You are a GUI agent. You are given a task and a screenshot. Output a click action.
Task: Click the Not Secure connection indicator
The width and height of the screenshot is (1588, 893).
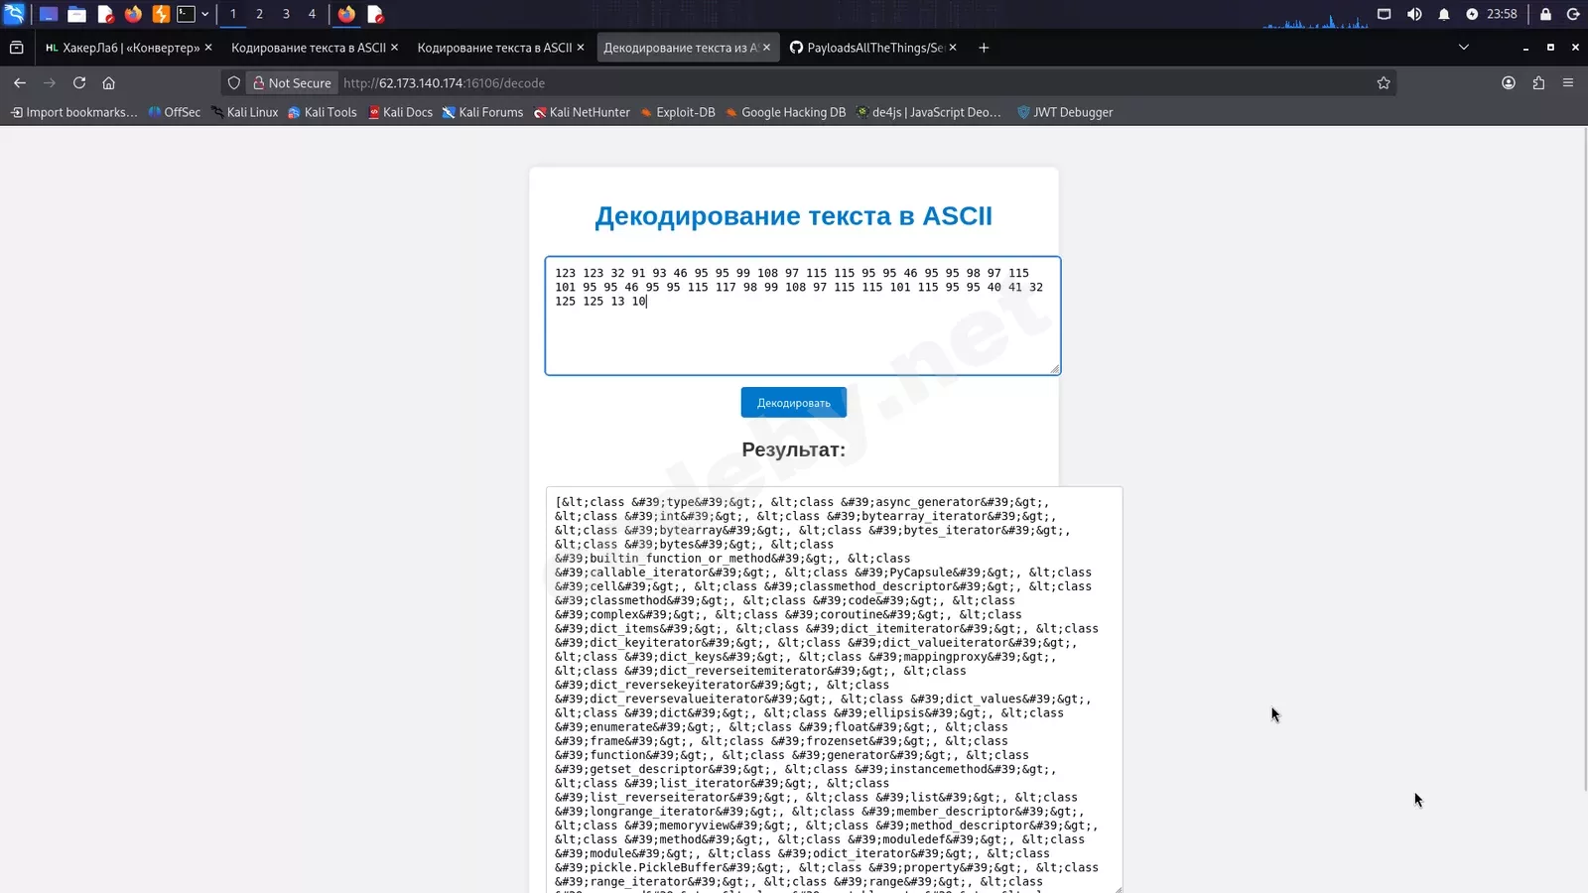point(292,83)
